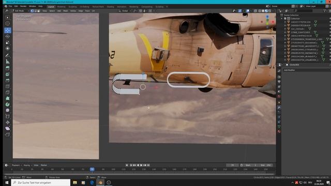
Task: Switch to the Modeling workspace tab
Action: tap(61, 7)
